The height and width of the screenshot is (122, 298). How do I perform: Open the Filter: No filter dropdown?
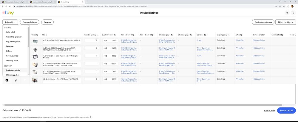click(x=285, y=22)
